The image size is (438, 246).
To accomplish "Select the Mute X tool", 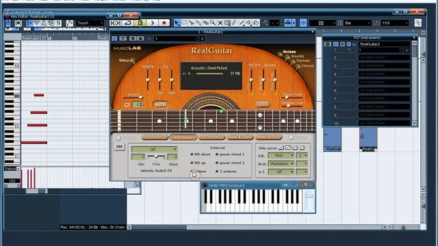I will tap(220, 23).
